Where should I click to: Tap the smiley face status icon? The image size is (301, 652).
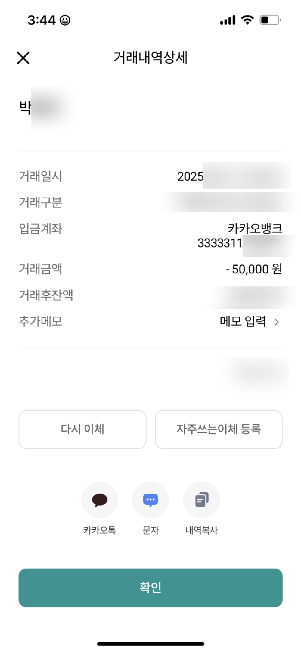tap(65, 20)
